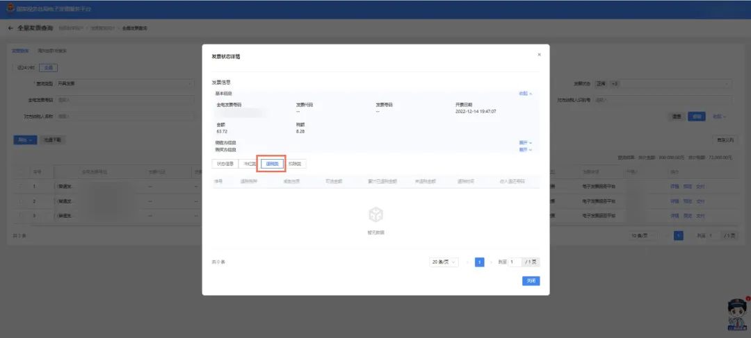Viewport: 751px width, 338px height.
Task: Switch to the 扣除类 tab
Action: pos(296,164)
